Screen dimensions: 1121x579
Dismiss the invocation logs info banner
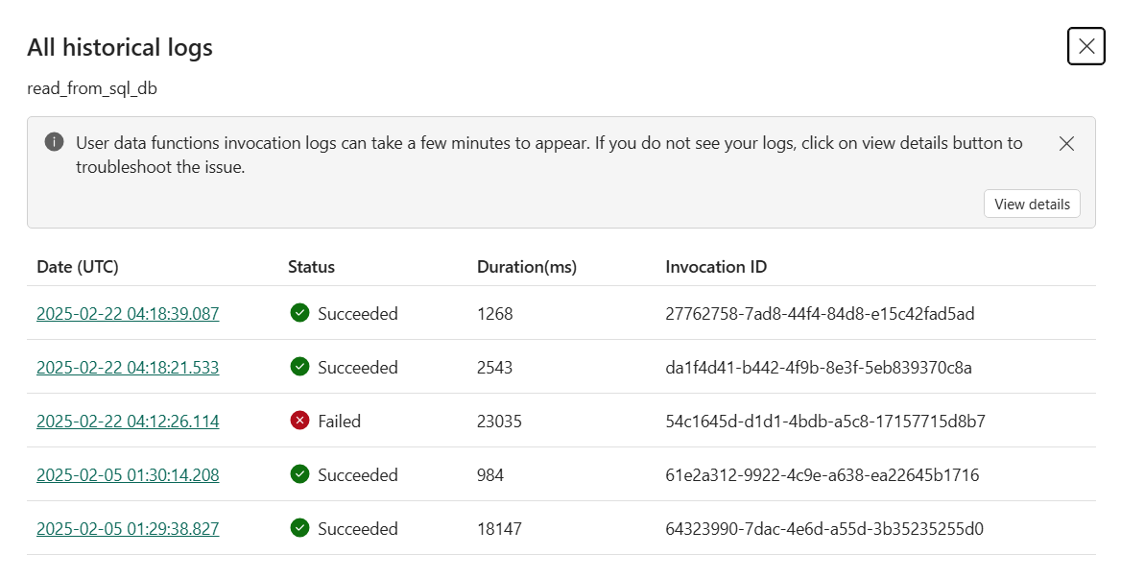click(1066, 144)
